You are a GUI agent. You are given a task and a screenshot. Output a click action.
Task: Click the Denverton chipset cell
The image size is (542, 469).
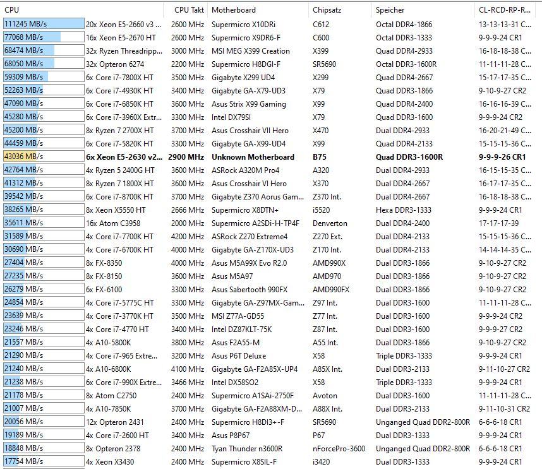tap(330, 223)
